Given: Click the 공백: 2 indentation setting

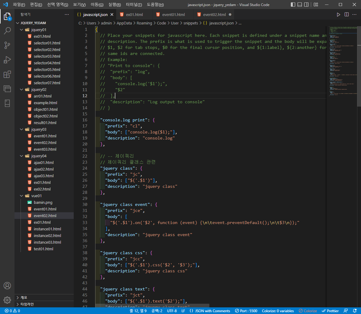Looking at the screenshot, I should pos(156,311).
